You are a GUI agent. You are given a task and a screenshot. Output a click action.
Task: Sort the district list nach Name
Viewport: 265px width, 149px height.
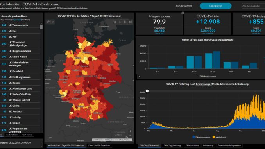click(x=27, y=135)
